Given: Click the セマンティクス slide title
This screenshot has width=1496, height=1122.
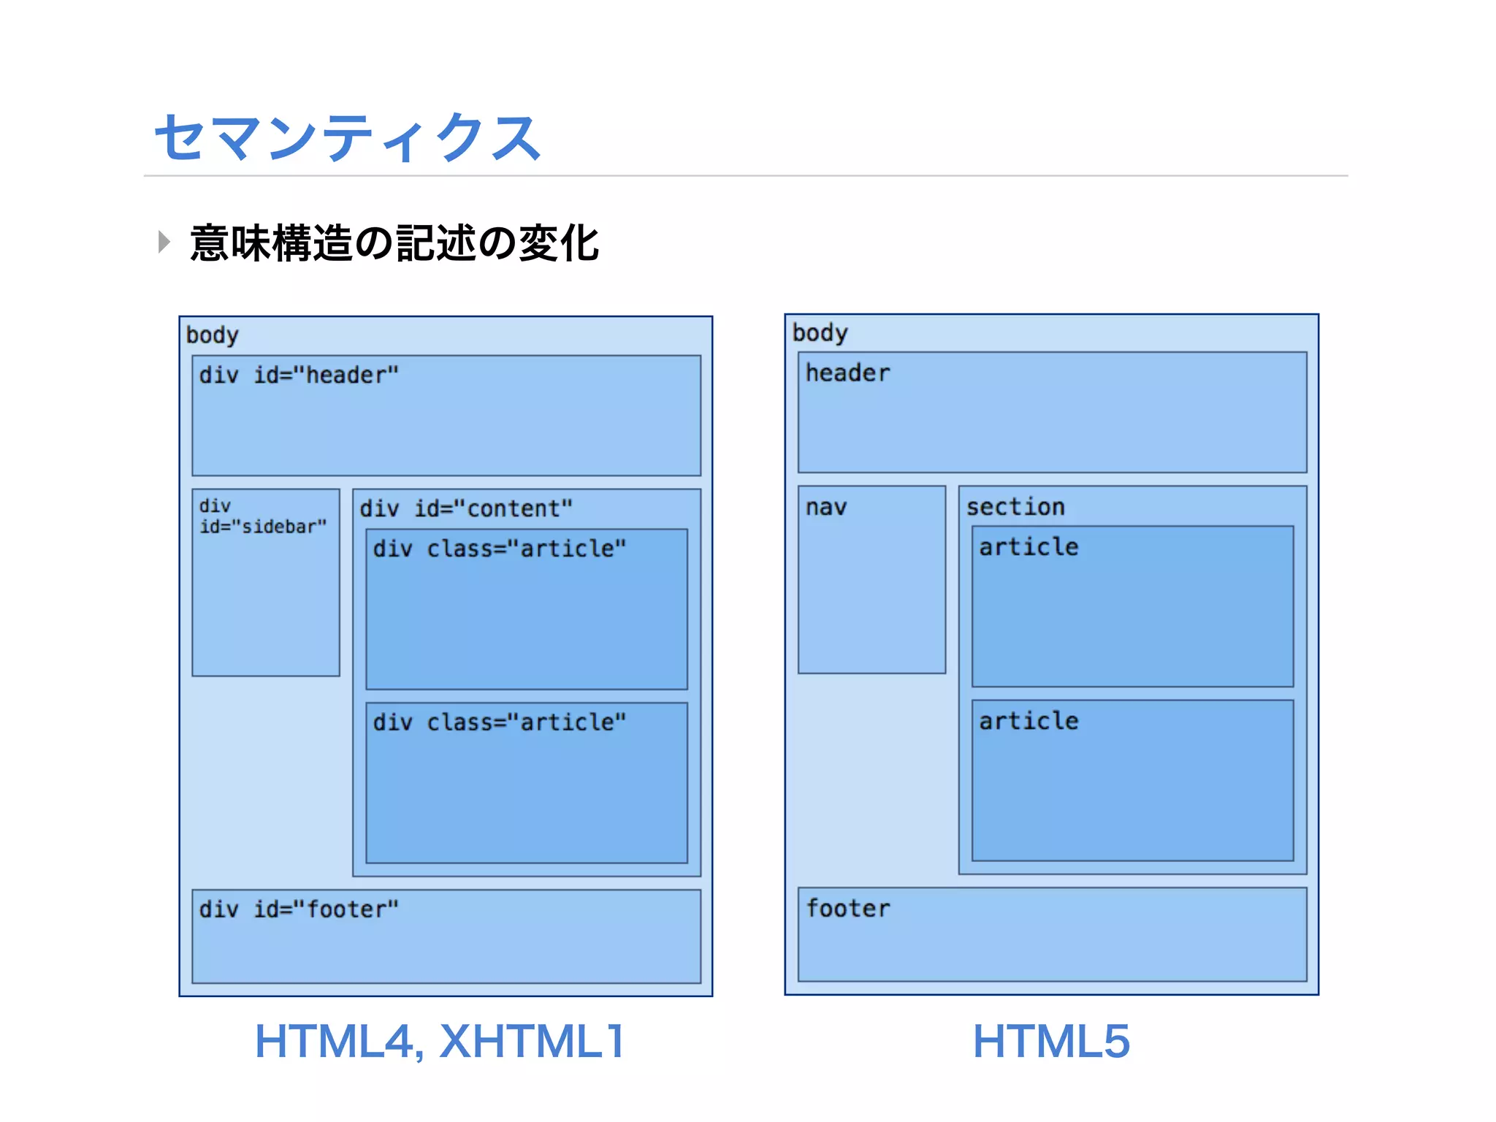Looking at the screenshot, I should (348, 137).
